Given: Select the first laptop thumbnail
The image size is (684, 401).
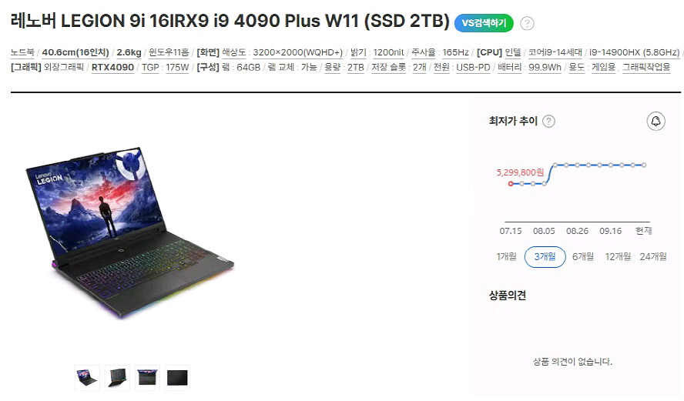Looking at the screenshot, I should tap(87, 377).
